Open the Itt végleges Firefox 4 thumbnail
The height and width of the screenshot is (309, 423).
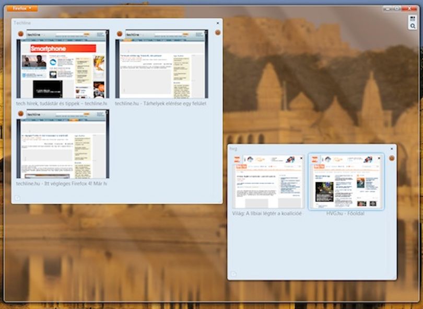point(63,144)
